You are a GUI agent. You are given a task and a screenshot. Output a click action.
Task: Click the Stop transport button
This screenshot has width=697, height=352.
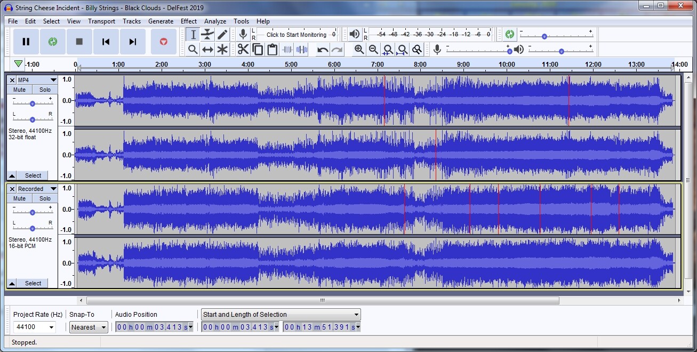pyautogui.click(x=79, y=42)
